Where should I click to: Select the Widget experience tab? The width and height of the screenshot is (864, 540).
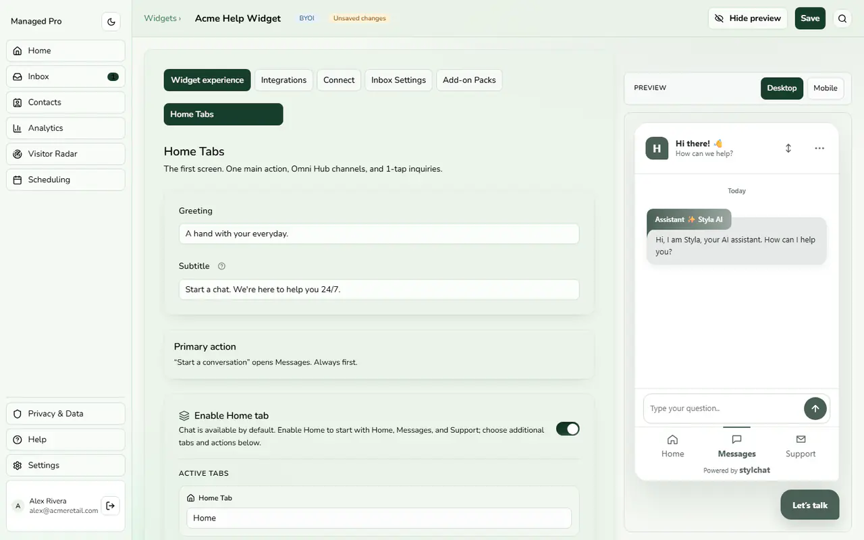click(x=207, y=80)
